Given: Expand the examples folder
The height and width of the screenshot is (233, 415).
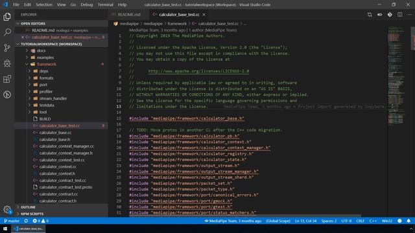Looking at the screenshot, I should (45, 58).
